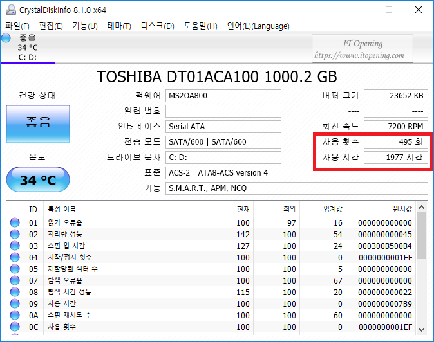434x342 pixels.
Task: Select the 시작/정지 횟수 attribute row
Action: pos(211,258)
